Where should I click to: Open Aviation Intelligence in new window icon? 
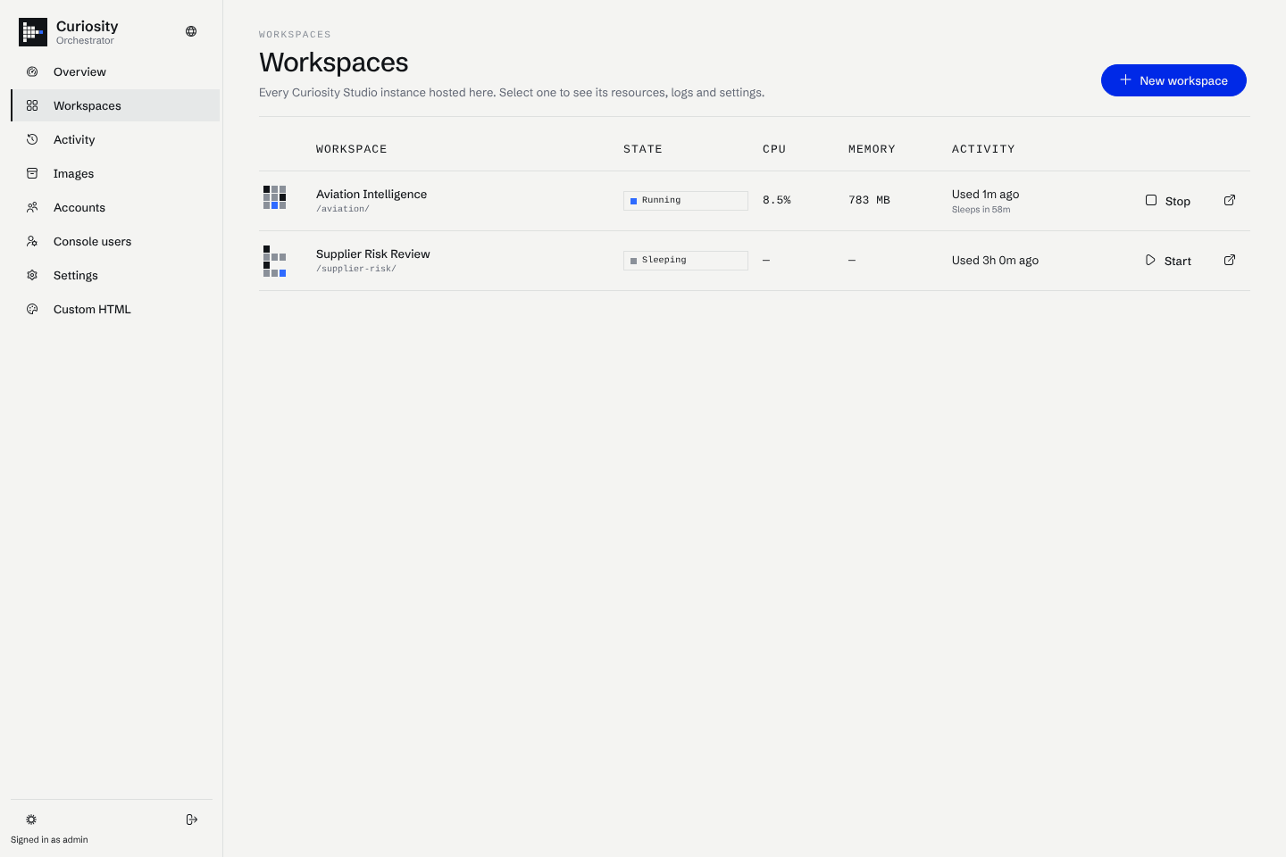point(1230,200)
